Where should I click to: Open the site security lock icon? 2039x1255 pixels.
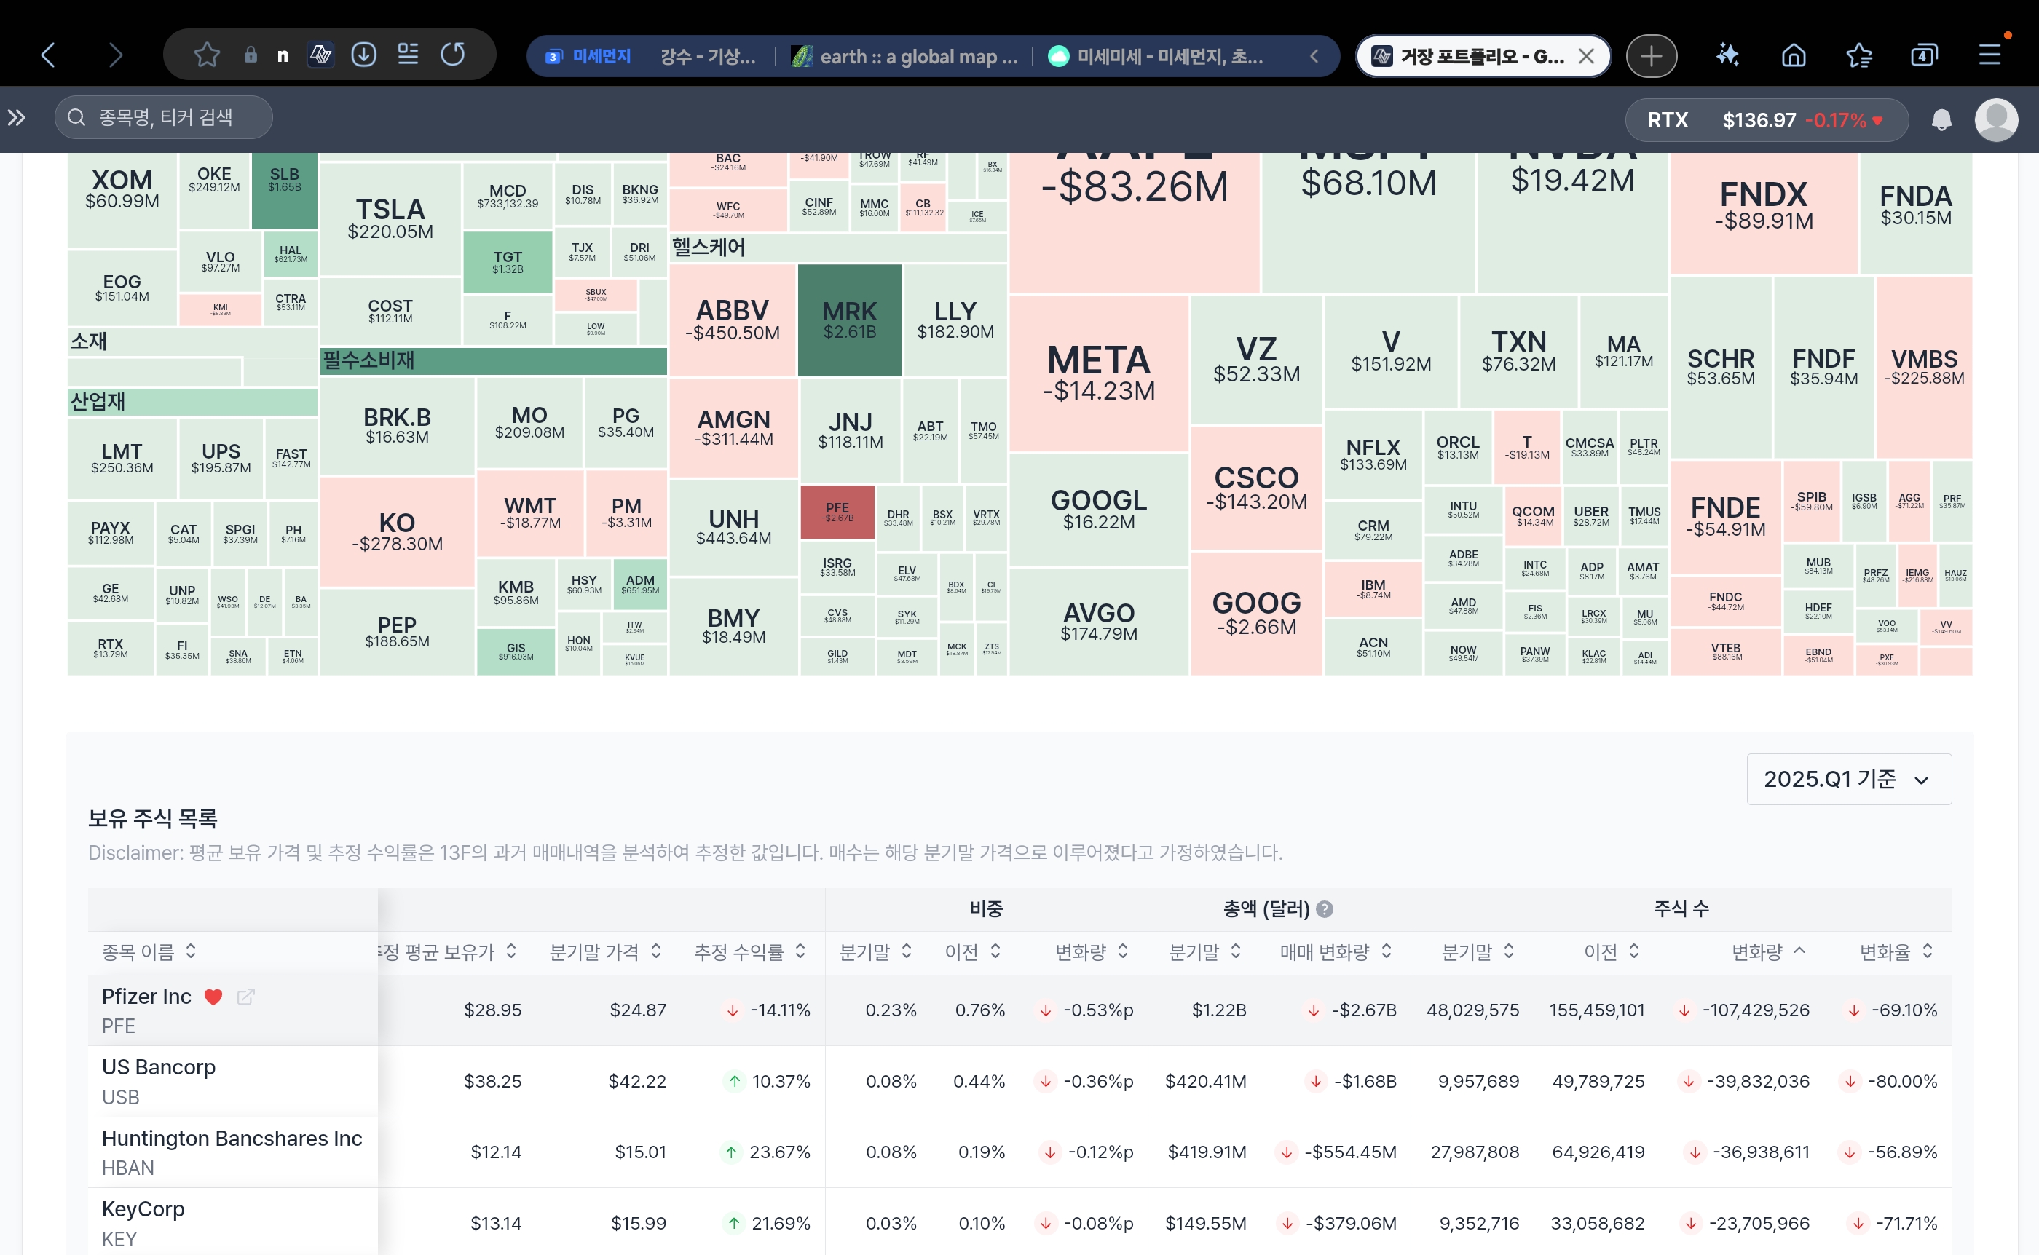(250, 55)
